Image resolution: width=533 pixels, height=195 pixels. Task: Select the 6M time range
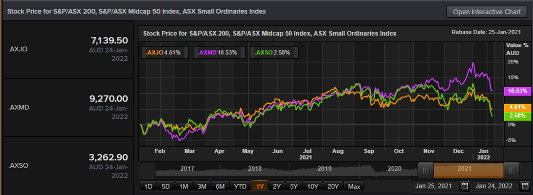click(x=220, y=186)
